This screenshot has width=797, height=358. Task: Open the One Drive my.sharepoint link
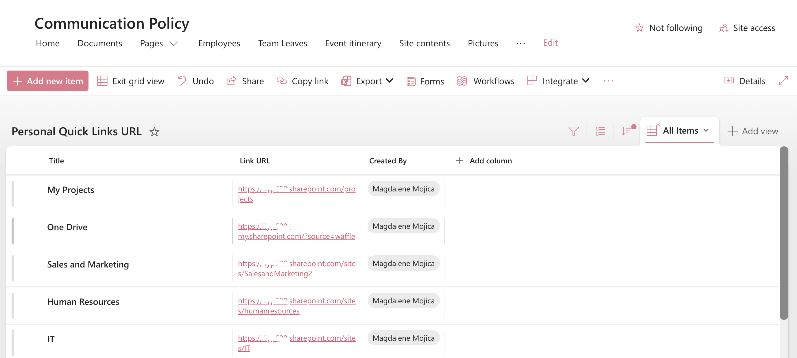(296, 231)
